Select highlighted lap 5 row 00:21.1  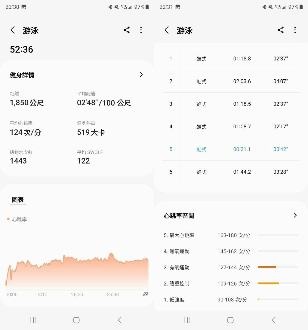[231, 149]
